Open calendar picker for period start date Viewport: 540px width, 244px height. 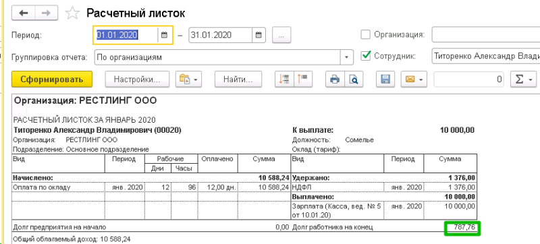click(x=164, y=34)
